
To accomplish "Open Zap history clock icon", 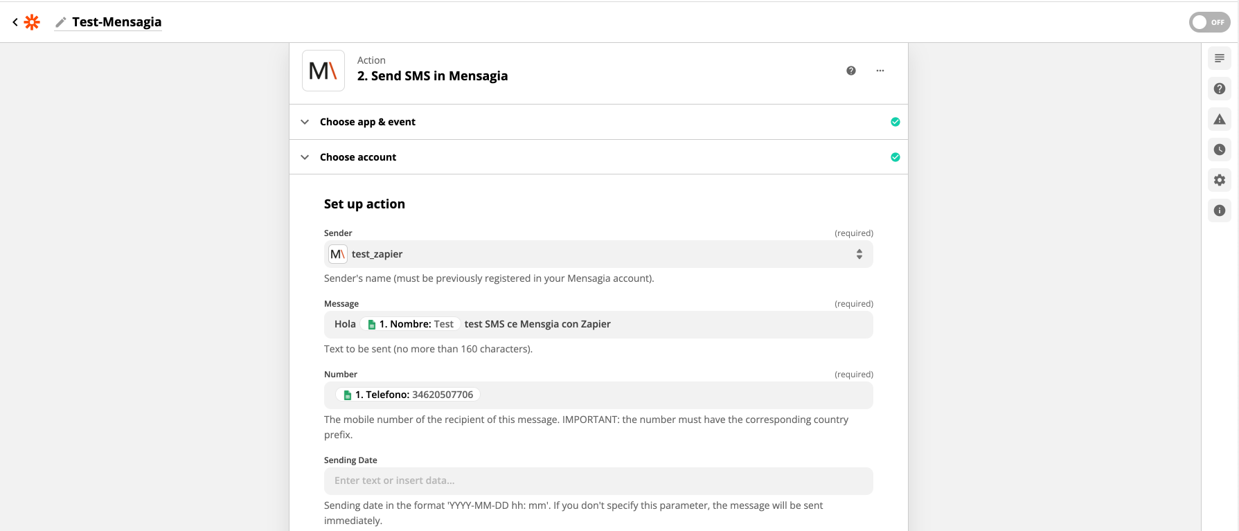I will tap(1220, 150).
